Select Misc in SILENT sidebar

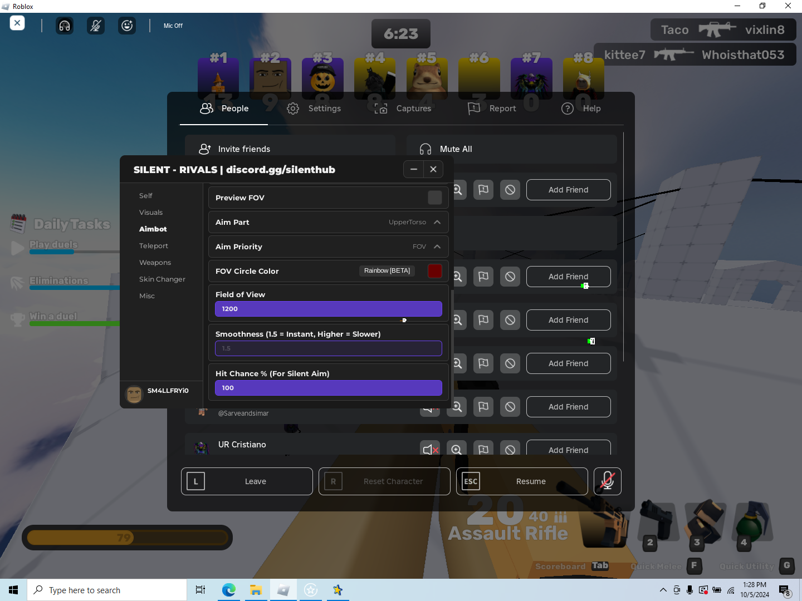[x=147, y=296]
